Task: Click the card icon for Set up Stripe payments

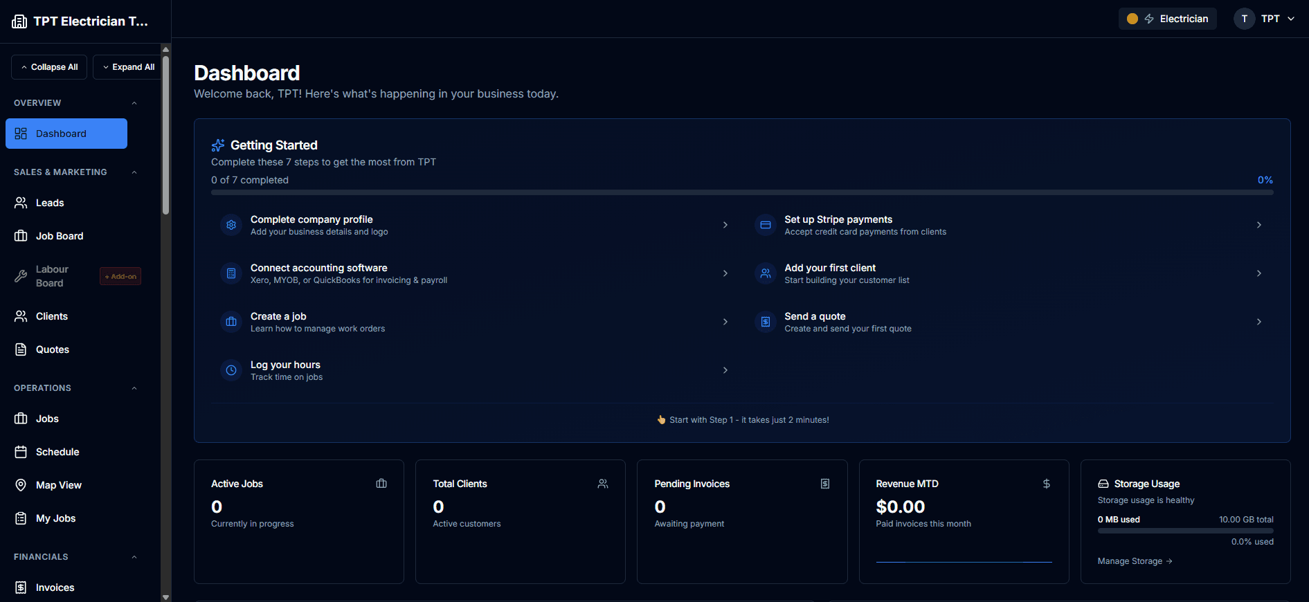Action: coord(766,225)
